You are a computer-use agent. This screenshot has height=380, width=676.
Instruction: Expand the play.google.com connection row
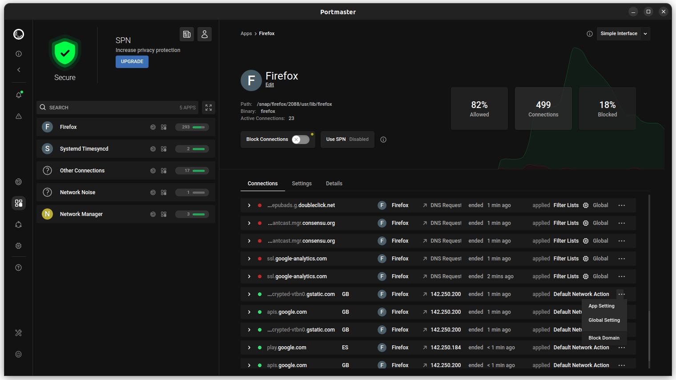coord(249,348)
